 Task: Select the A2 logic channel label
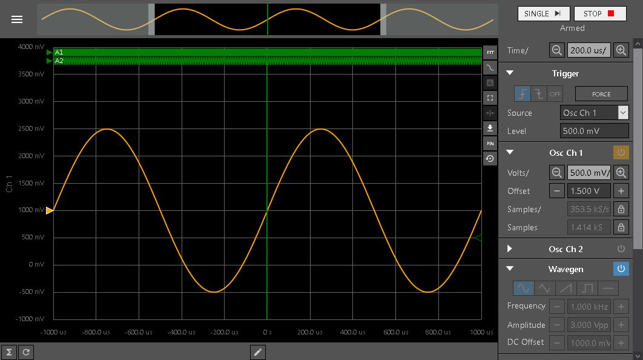click(59, 61)
